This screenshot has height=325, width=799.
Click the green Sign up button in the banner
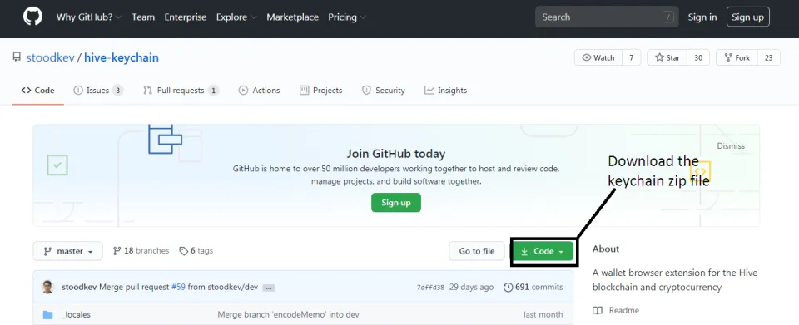(x=396, y=203)
